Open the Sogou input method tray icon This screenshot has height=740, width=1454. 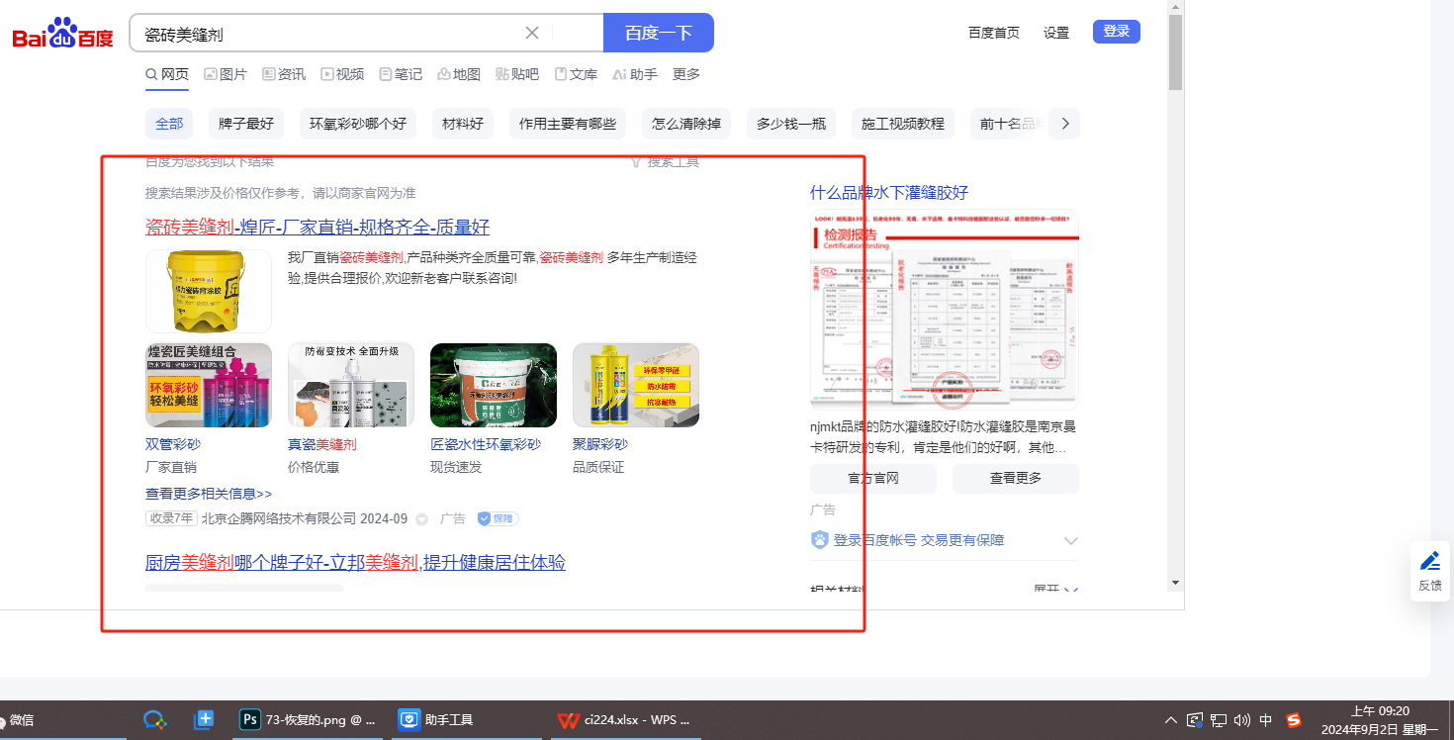(1293, 720)
